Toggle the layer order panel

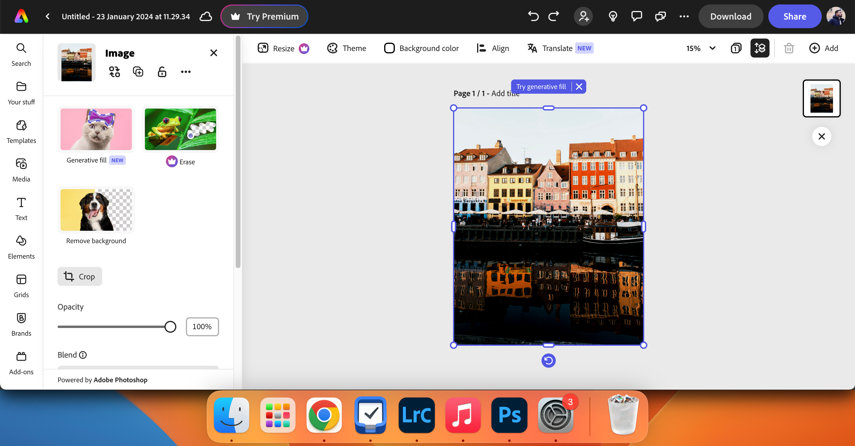point(760,48)
